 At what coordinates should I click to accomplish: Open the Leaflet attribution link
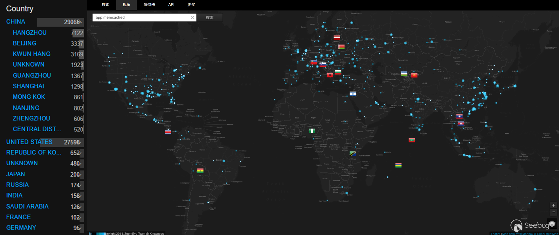[495, 234]
